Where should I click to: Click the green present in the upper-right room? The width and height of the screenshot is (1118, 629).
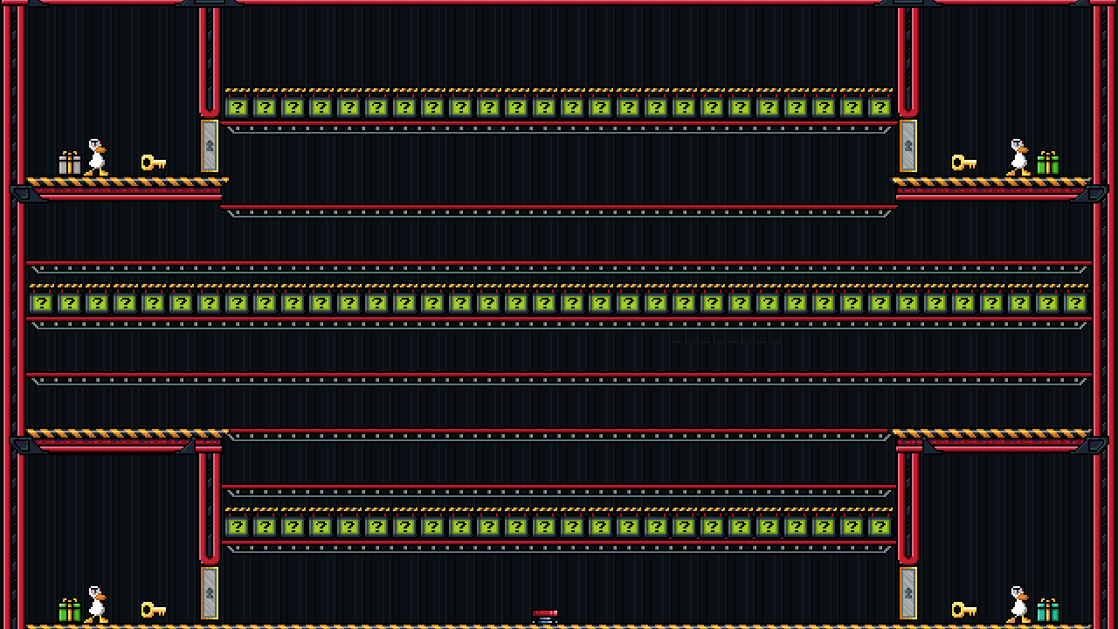tap(1048, 163)
